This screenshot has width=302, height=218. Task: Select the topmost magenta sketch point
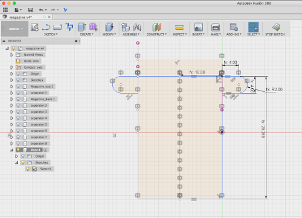point(138,43)
